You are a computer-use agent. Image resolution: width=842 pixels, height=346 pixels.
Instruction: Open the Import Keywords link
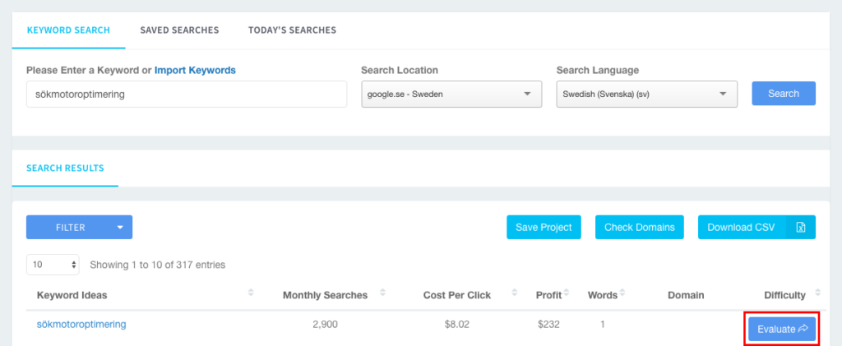click(195, 71)
